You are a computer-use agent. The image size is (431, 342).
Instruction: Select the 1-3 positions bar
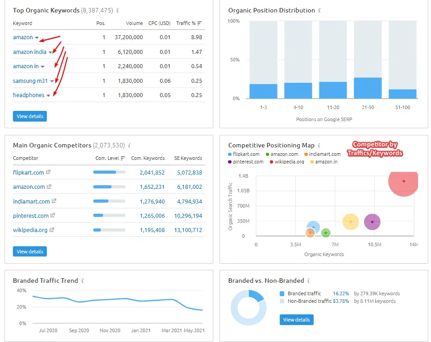(263, 91)
